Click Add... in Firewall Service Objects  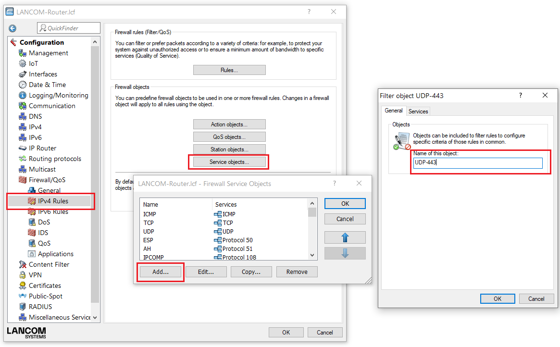pyautogui.click(x=161, y=272)
